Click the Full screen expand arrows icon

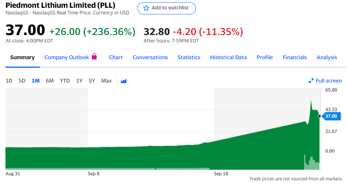tap(311, 81)
